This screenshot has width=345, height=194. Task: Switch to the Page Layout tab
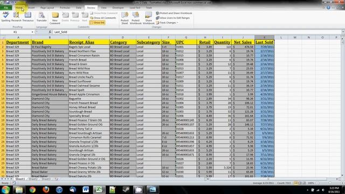[47, 8]
